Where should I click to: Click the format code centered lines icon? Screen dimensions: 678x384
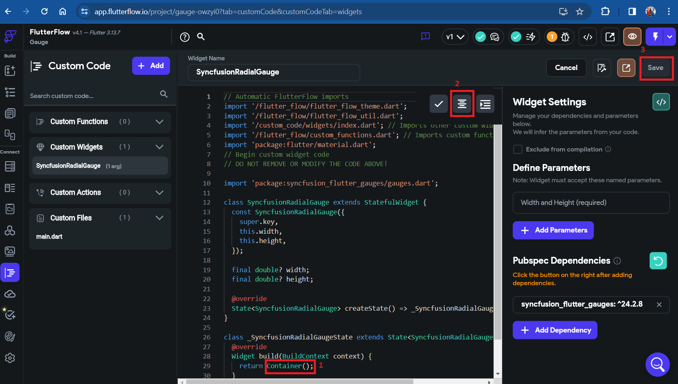[x=462, y=104]
